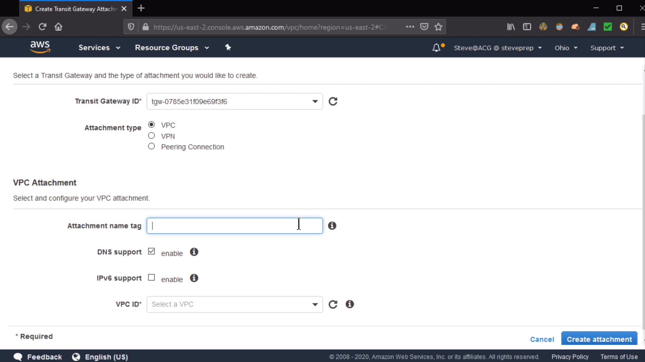645x362 pixels.
Task: Select Peering Connection attachment type
Action: tap(152, 146)
